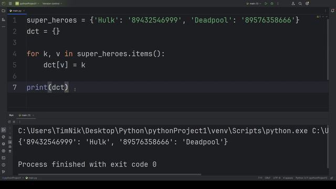Expand the Version control dropdown
Viewport: 336px width, 189px height.
(52, 4)
